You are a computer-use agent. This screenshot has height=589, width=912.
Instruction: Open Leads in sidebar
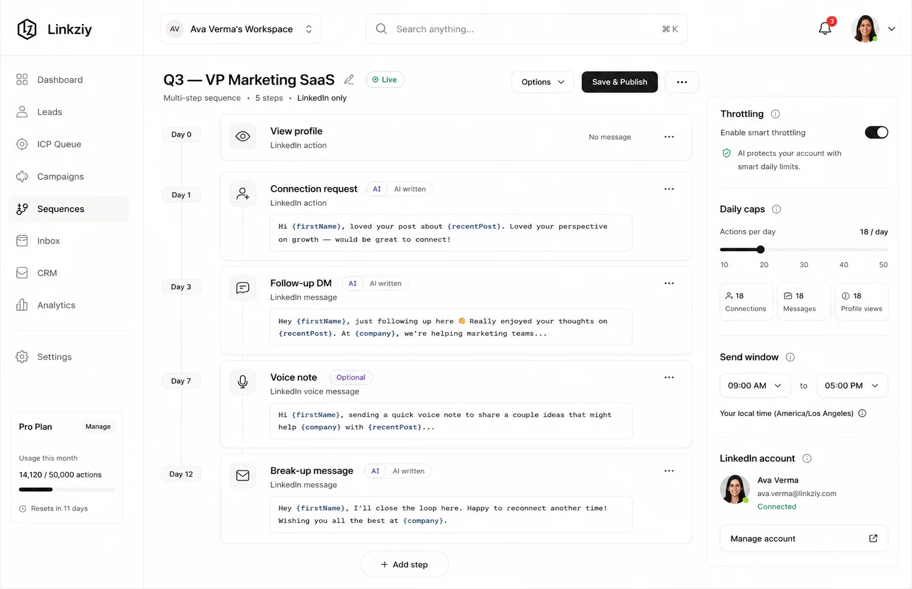coord(69,112)
